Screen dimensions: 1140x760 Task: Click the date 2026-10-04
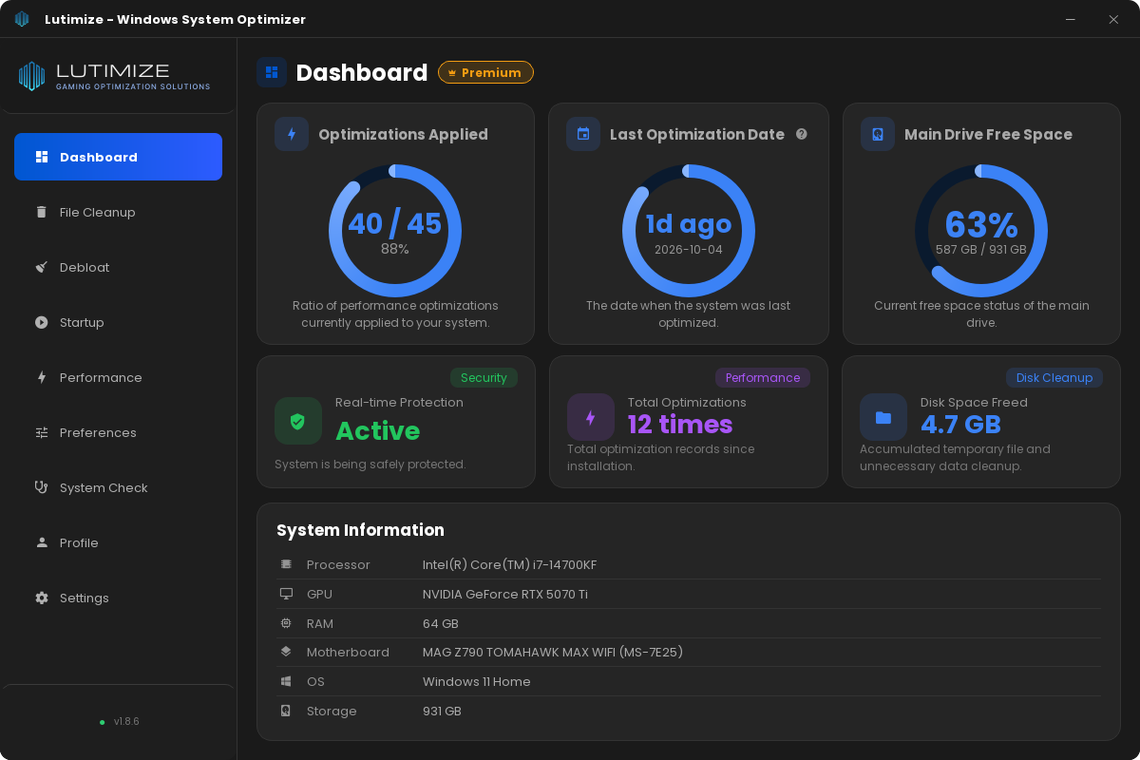click(689, 250)
